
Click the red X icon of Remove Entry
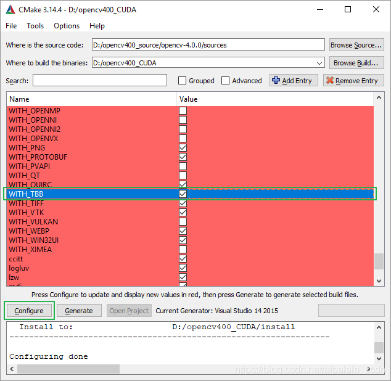[330, 80]
